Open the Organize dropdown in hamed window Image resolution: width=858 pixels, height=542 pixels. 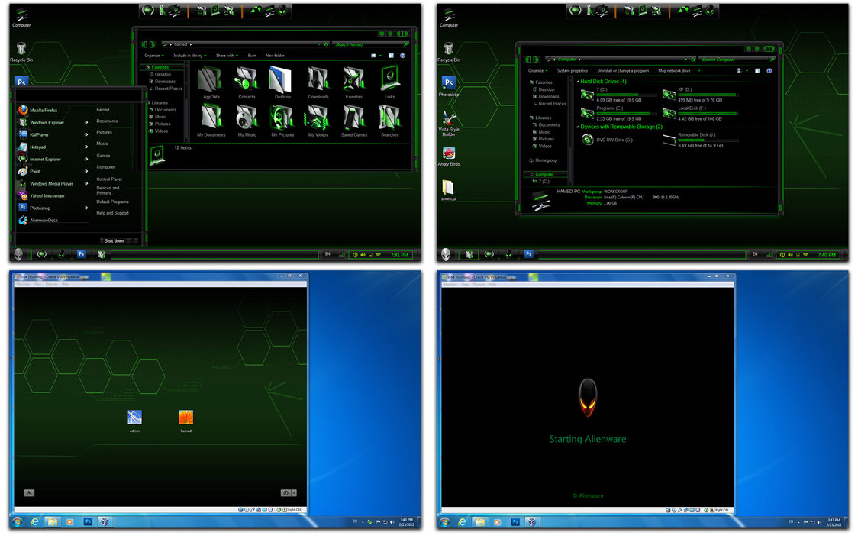tap(153, 55)
